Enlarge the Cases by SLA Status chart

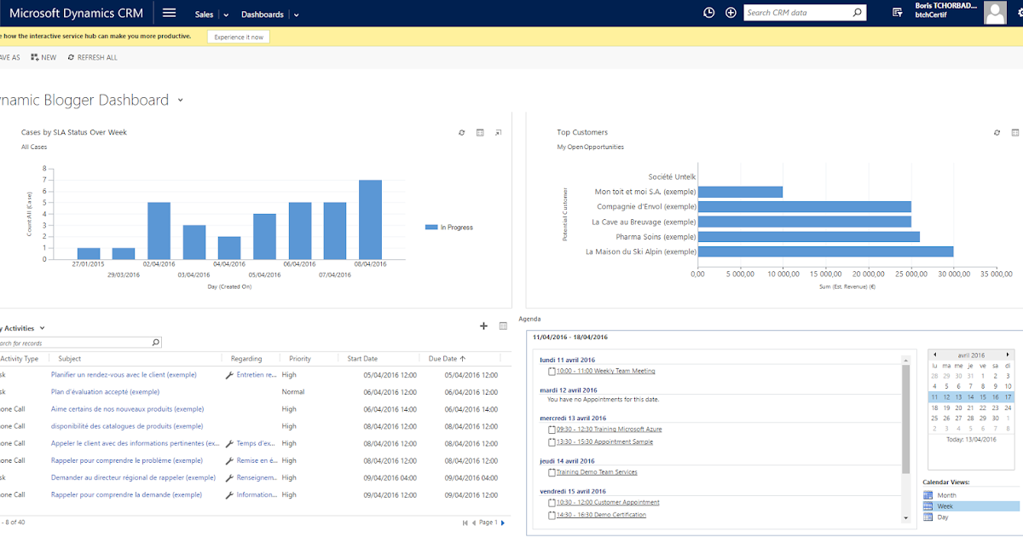(498, 132)
